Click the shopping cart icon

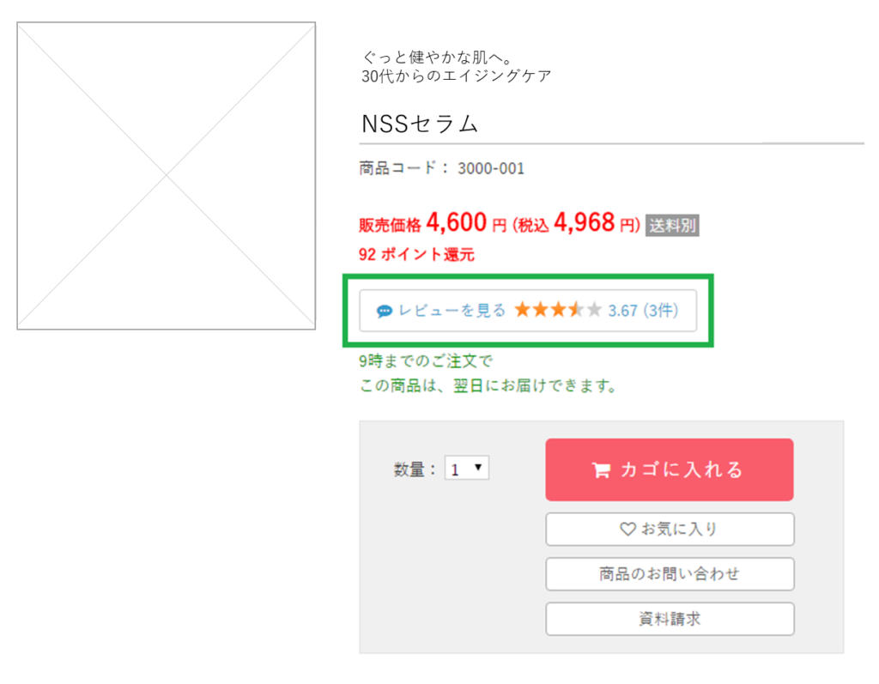coord(601,470)
